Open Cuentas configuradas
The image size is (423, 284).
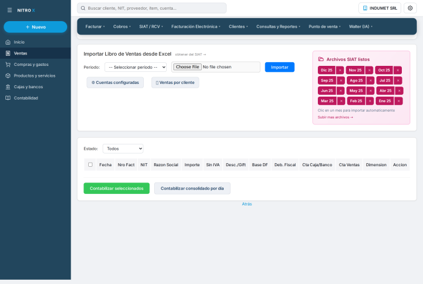click(115, 83)
